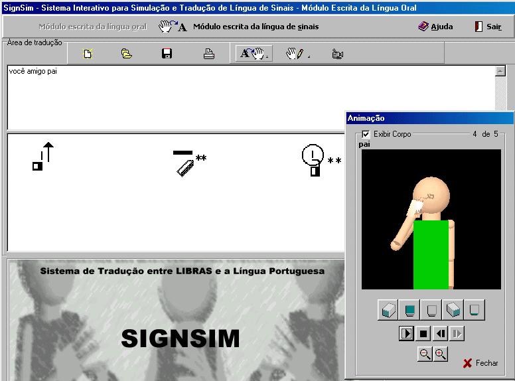Step back to previous animation sign

coord(440,334)
